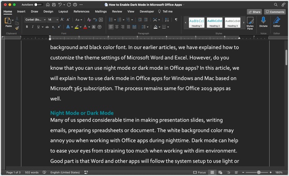The width and height of the screenshot is (289, 176).
Task: Click the Decrease Indent icon
Action: 140,19
